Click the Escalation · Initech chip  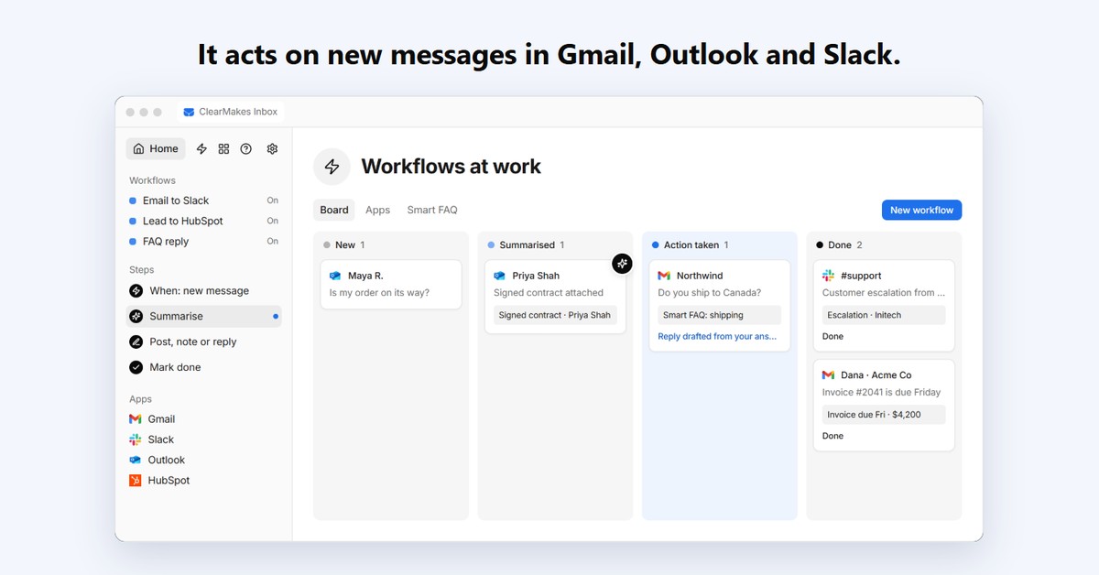[x=884, y=315]
